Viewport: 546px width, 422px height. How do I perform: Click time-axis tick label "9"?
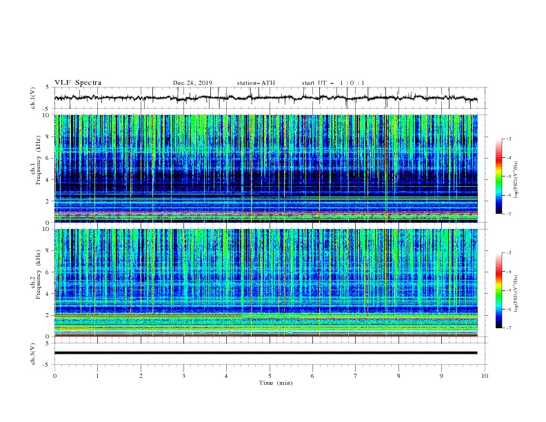coord(441,376)
